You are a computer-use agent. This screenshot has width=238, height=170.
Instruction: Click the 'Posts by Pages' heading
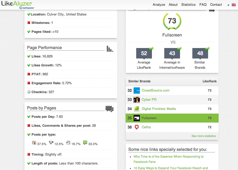click(x=41, y=108)
